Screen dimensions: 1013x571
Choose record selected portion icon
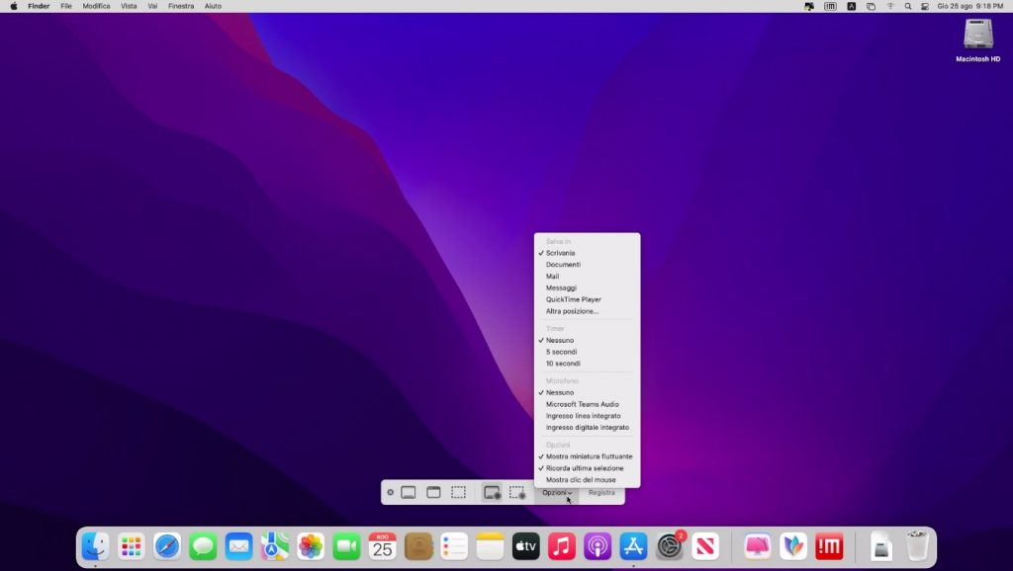[x=517, y=492]
